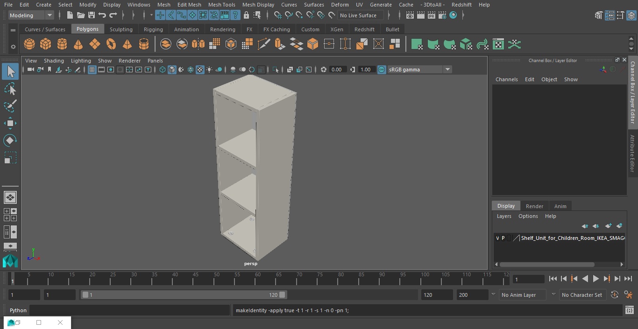Open the sRGB gamma view transform dropdown
Image resolution: width=638 pixels, height=329 pixels.
point(419,70)
